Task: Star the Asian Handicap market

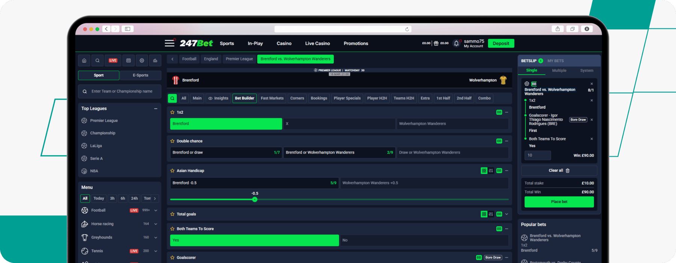Action: point(172,171)
